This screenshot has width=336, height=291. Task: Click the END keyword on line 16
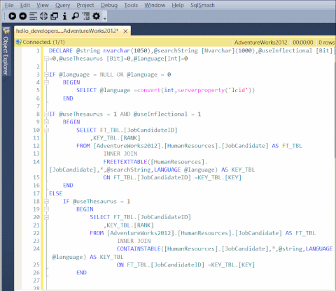click(68, 186)
